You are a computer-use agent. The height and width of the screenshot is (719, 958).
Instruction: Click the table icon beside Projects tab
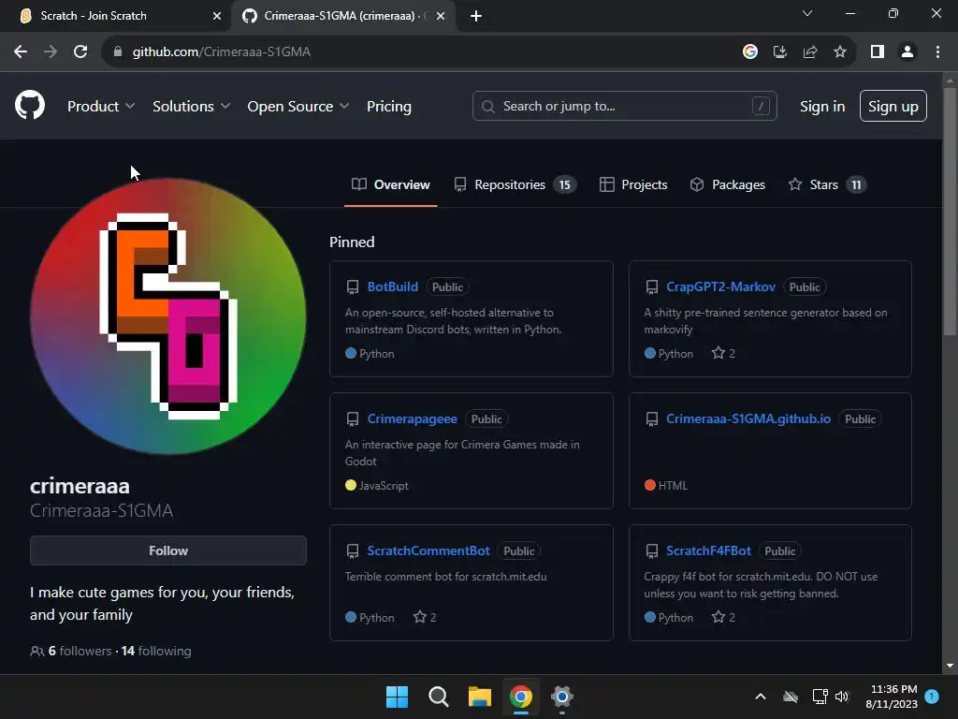click(606, 184)
